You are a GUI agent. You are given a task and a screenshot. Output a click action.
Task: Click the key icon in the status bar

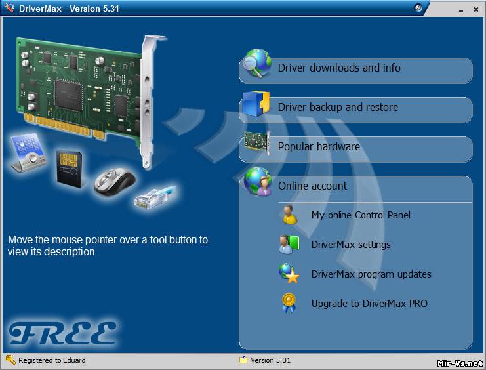click(x=10, y=360)
